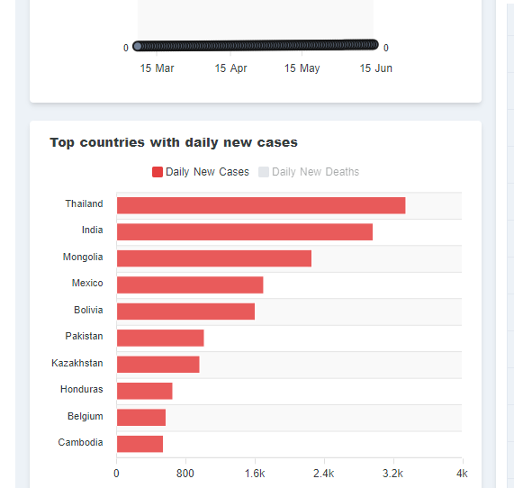The width and height of the screenshot is (514, 488).
Task: Click the first data point on timeline
Action: [x=138, y=46]
